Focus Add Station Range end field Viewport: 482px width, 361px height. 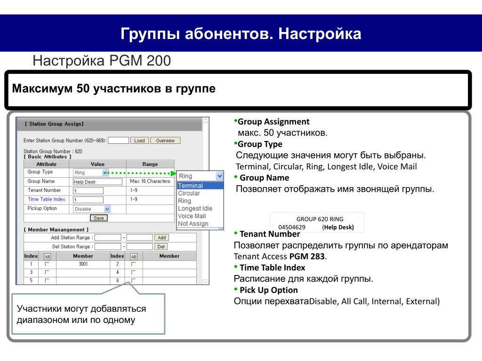pyautogui.click(x=139, y=237)
